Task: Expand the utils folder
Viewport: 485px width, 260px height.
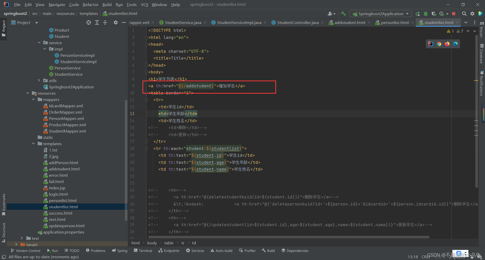Action: (39, 81)
